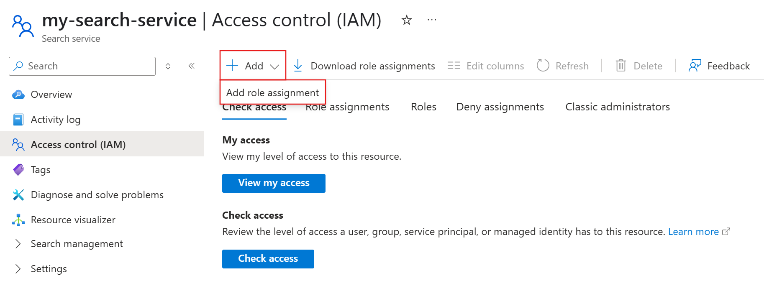Click the Diagnose and solve problems icon
This screenshot has height=286, width=764.
18,195
